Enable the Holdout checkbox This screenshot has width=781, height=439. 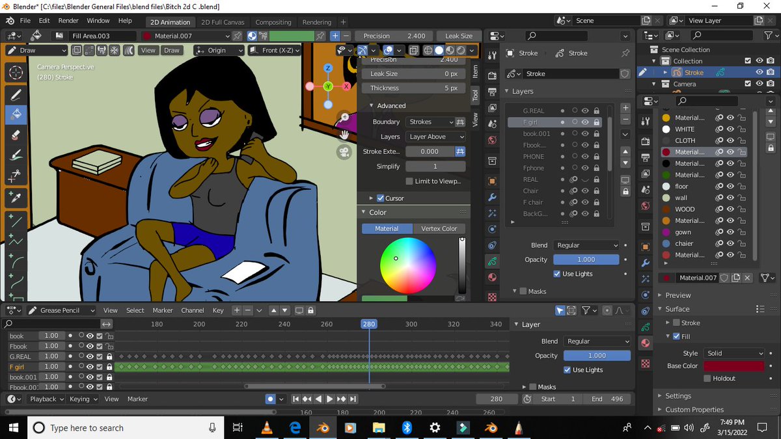707,379
